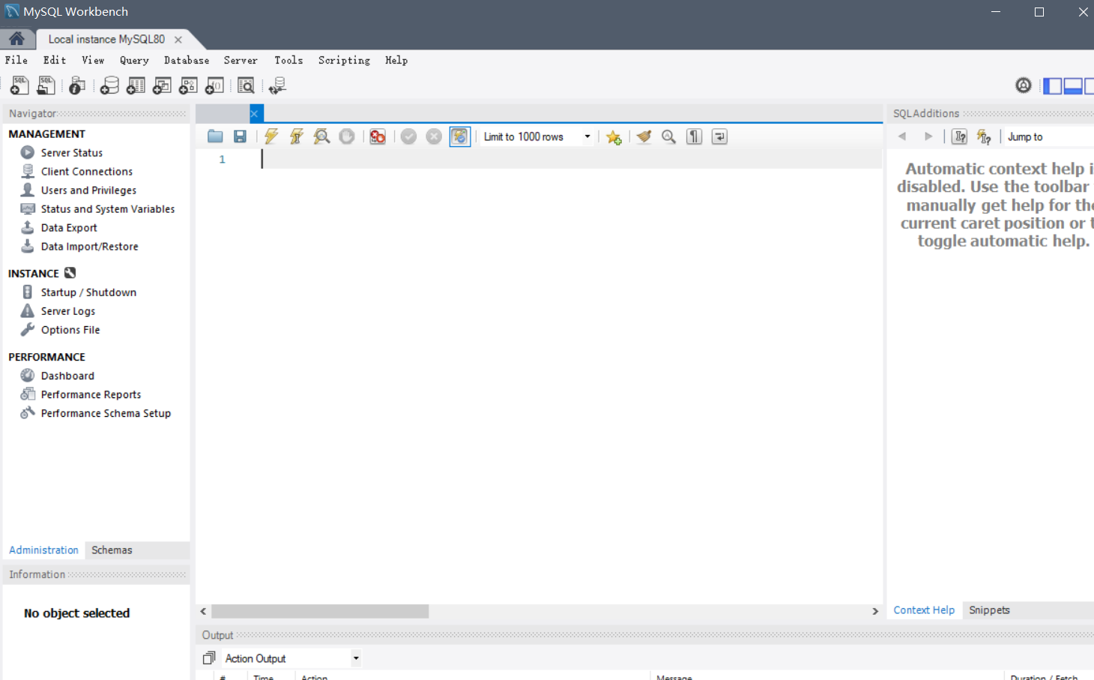The height and width of the screenshot is (680, 1094).
Task: Click the home screen tab icon
Action: (x=16, y=39)
